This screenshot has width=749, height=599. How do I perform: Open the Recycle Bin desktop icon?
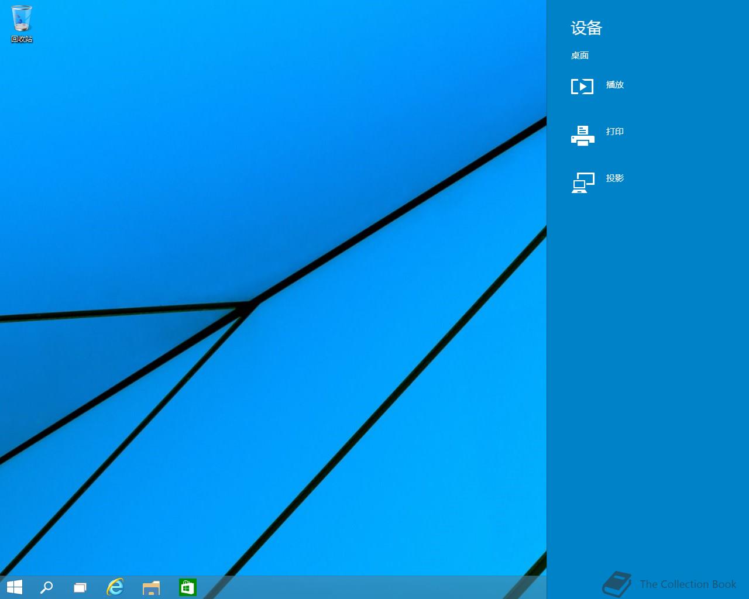coord(22,18)
